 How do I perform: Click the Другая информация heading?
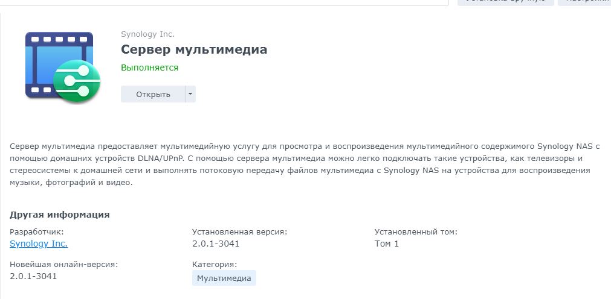point(60,215)
